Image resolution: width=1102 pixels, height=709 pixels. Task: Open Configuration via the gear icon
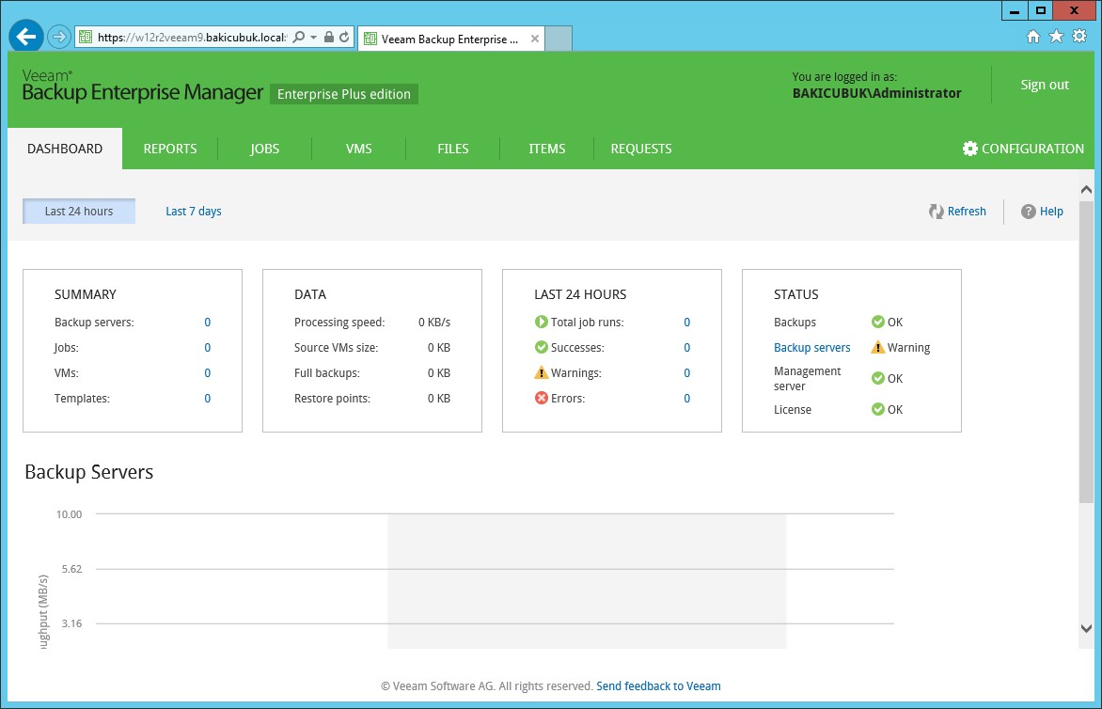(970, 149)
